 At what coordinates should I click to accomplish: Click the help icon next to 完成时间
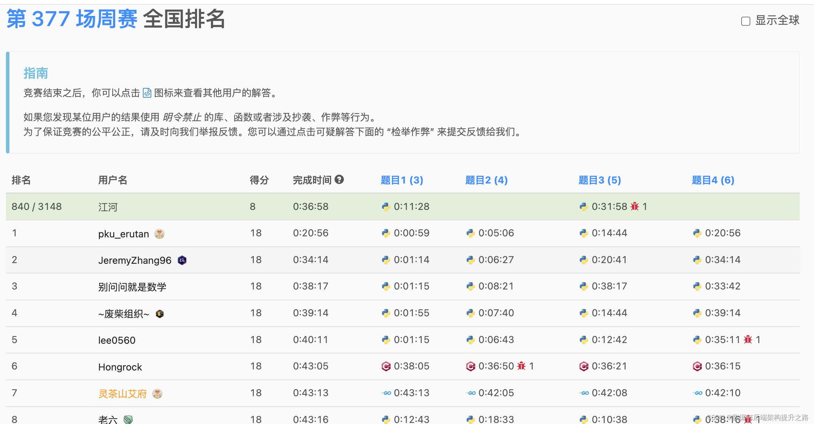(x=339, y=179)
